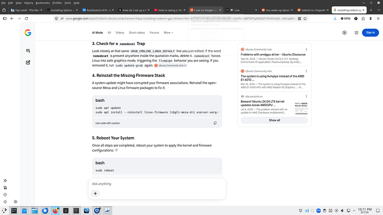383x215 pixels.
Task: Open the Profiles menu
Action: point(57,3)
